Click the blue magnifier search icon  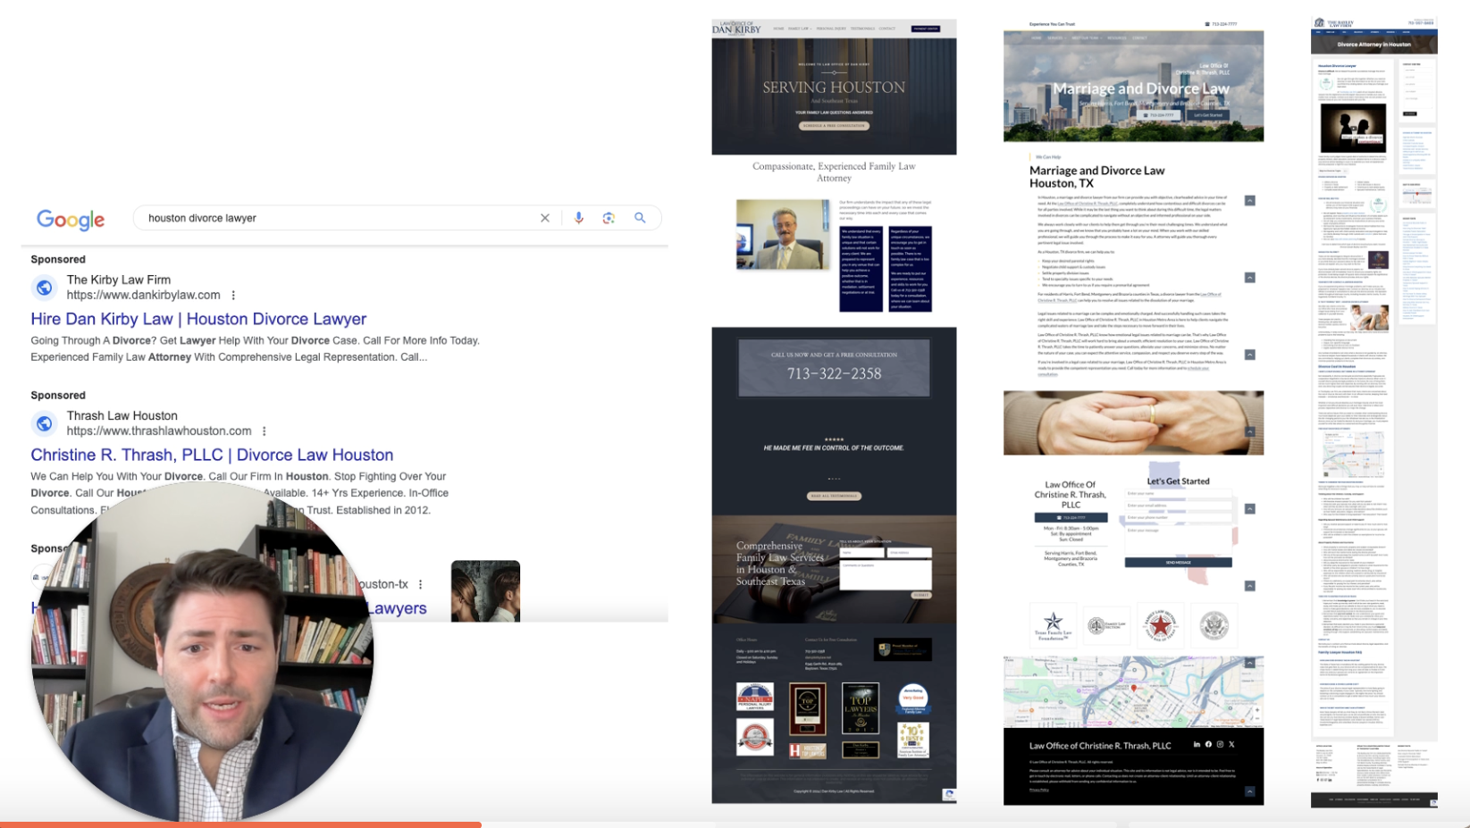click(640, 218)
